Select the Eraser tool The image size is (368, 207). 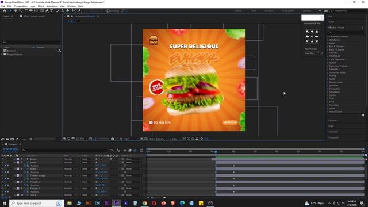click(x=68, y=11)
